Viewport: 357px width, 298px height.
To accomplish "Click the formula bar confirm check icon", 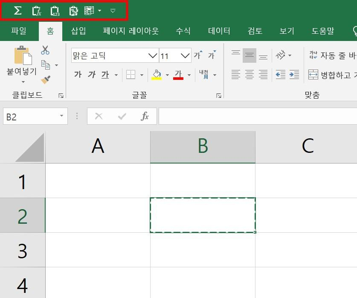I will (122, 117).
